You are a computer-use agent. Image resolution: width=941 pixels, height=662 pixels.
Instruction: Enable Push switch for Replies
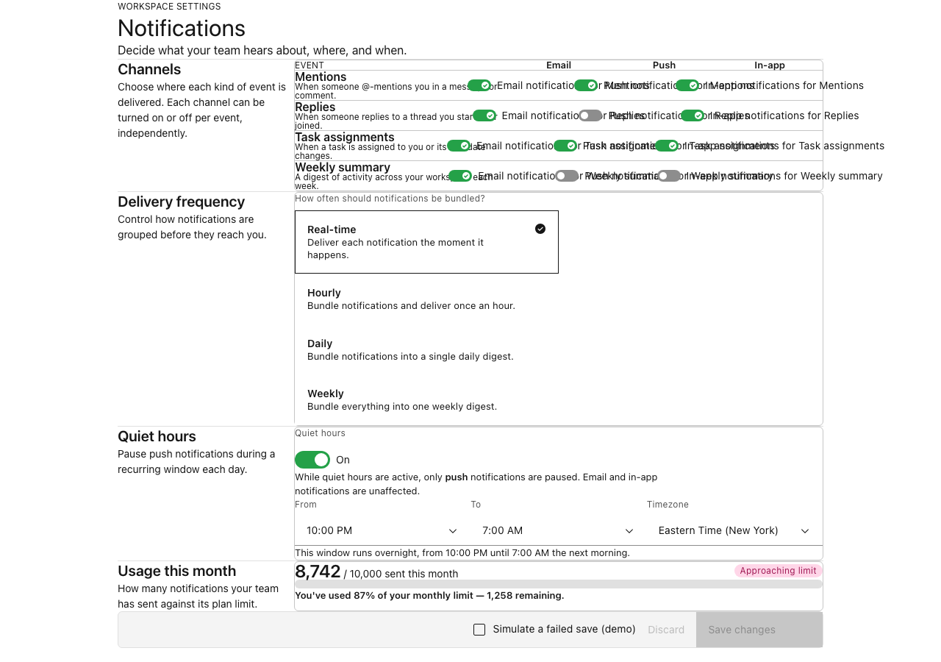[x=590, y=115]
